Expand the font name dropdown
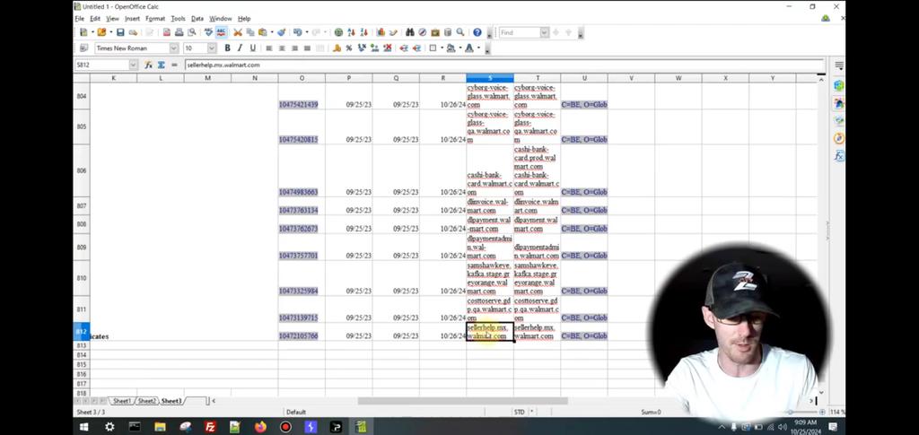Screen dimensions: 919x435 point(174,48)
